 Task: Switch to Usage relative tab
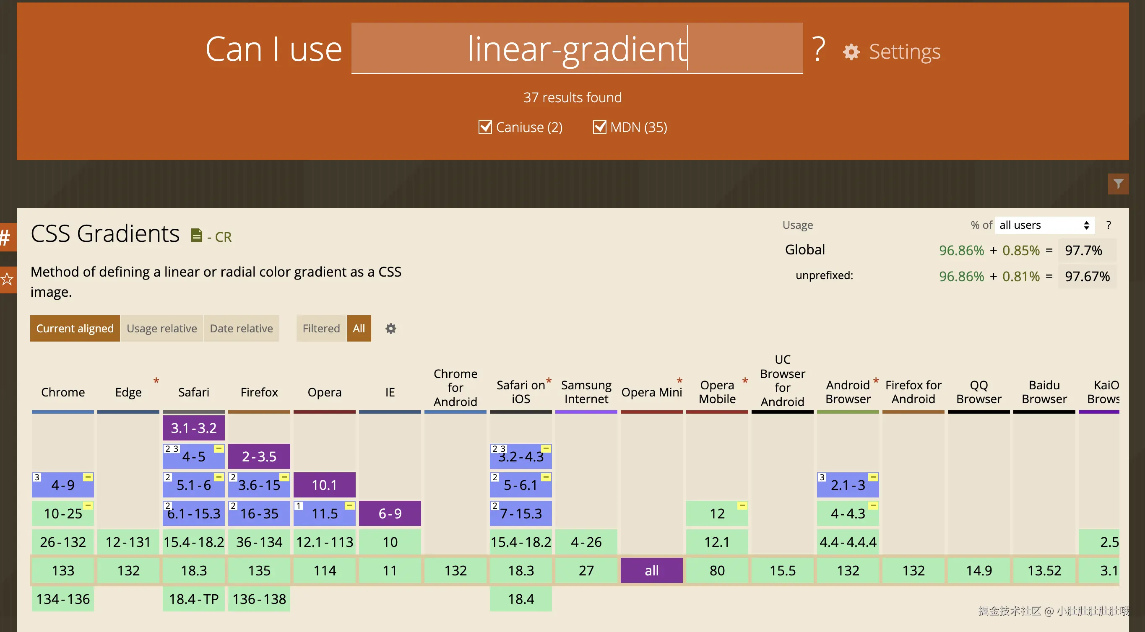161,329
